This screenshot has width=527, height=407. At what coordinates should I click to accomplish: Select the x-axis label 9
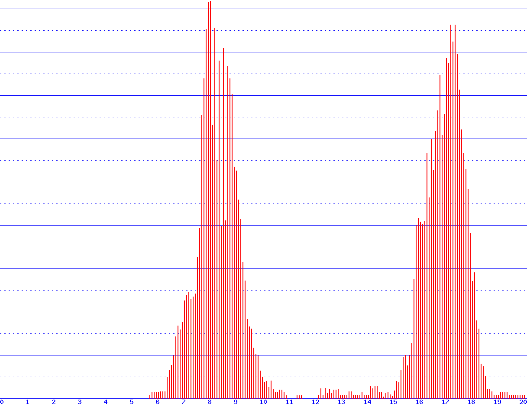pos(236,402)
